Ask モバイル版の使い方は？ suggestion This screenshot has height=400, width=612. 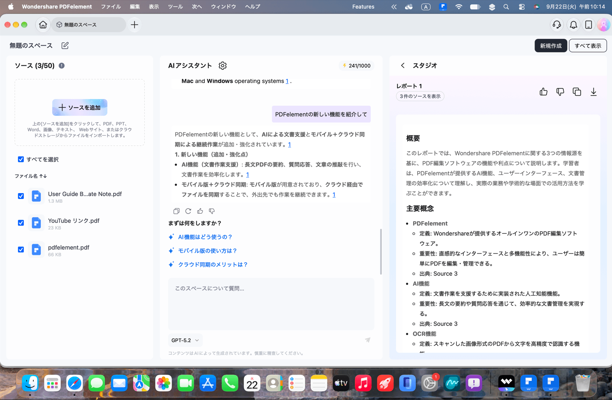pos(208,251)
